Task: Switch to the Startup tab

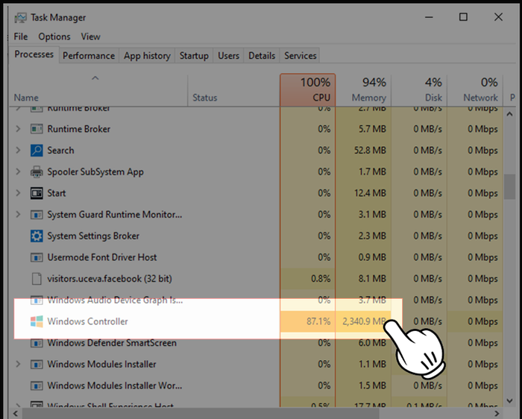Action: pyautogui.click(x=194, y=56)
